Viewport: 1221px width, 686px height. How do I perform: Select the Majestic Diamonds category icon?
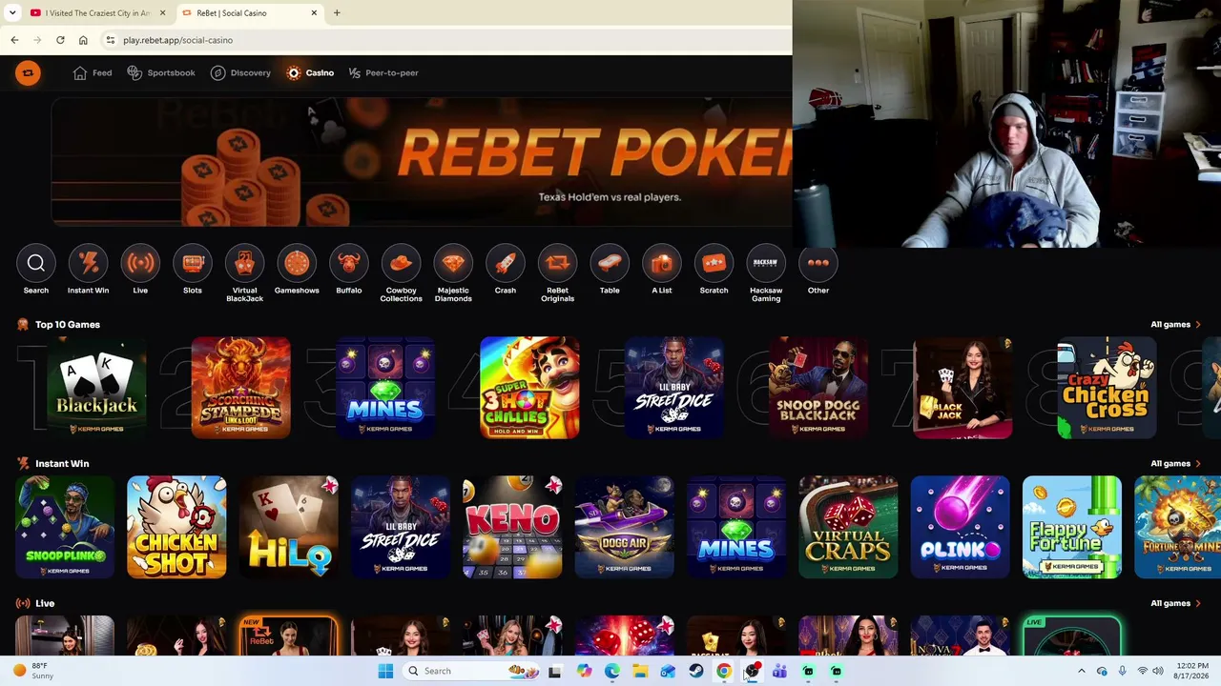(453, 263)
